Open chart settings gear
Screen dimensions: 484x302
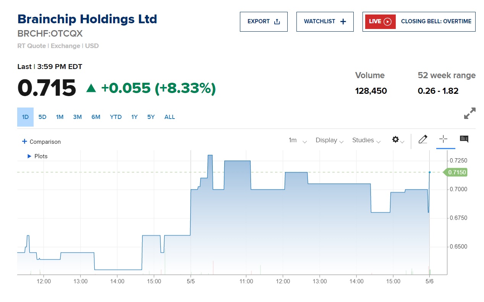coord(396,140)
